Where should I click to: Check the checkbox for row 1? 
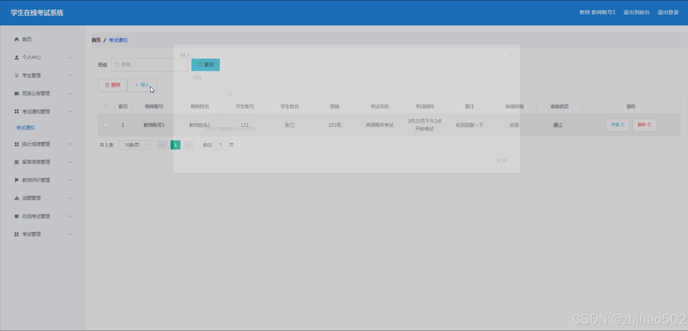(x=106, y=125)
